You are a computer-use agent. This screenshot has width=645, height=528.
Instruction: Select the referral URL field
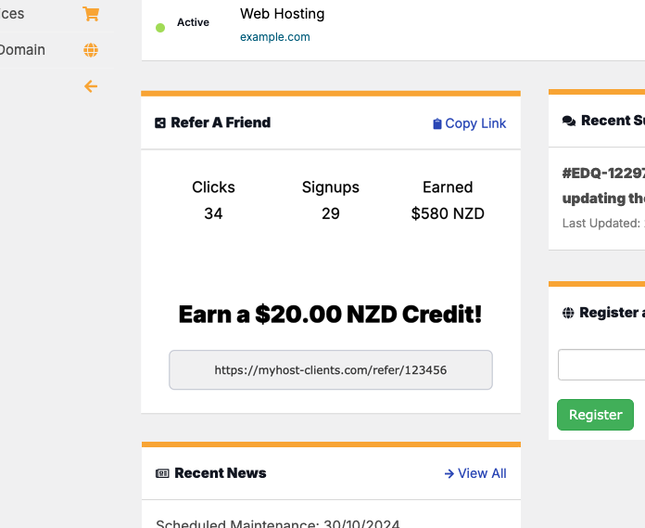pos(330,369)
